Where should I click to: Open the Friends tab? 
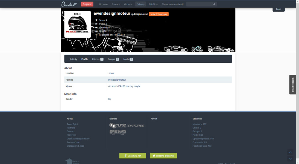(x=98, y=59)
